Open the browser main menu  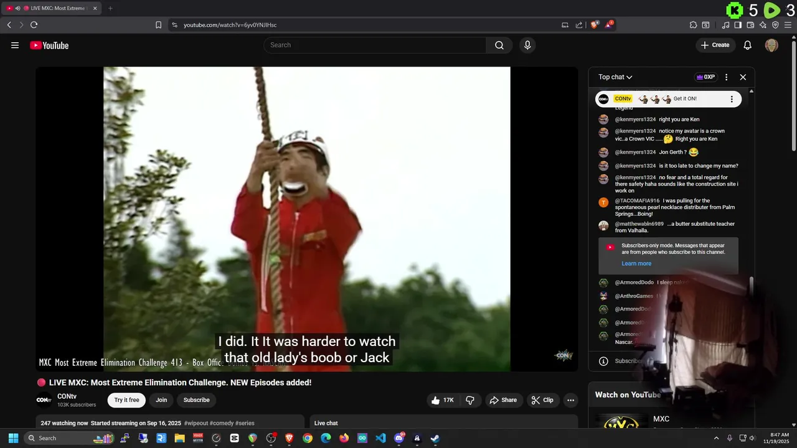pos(788,25)
